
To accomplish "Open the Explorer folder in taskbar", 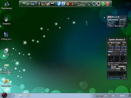I will point(21,96).
